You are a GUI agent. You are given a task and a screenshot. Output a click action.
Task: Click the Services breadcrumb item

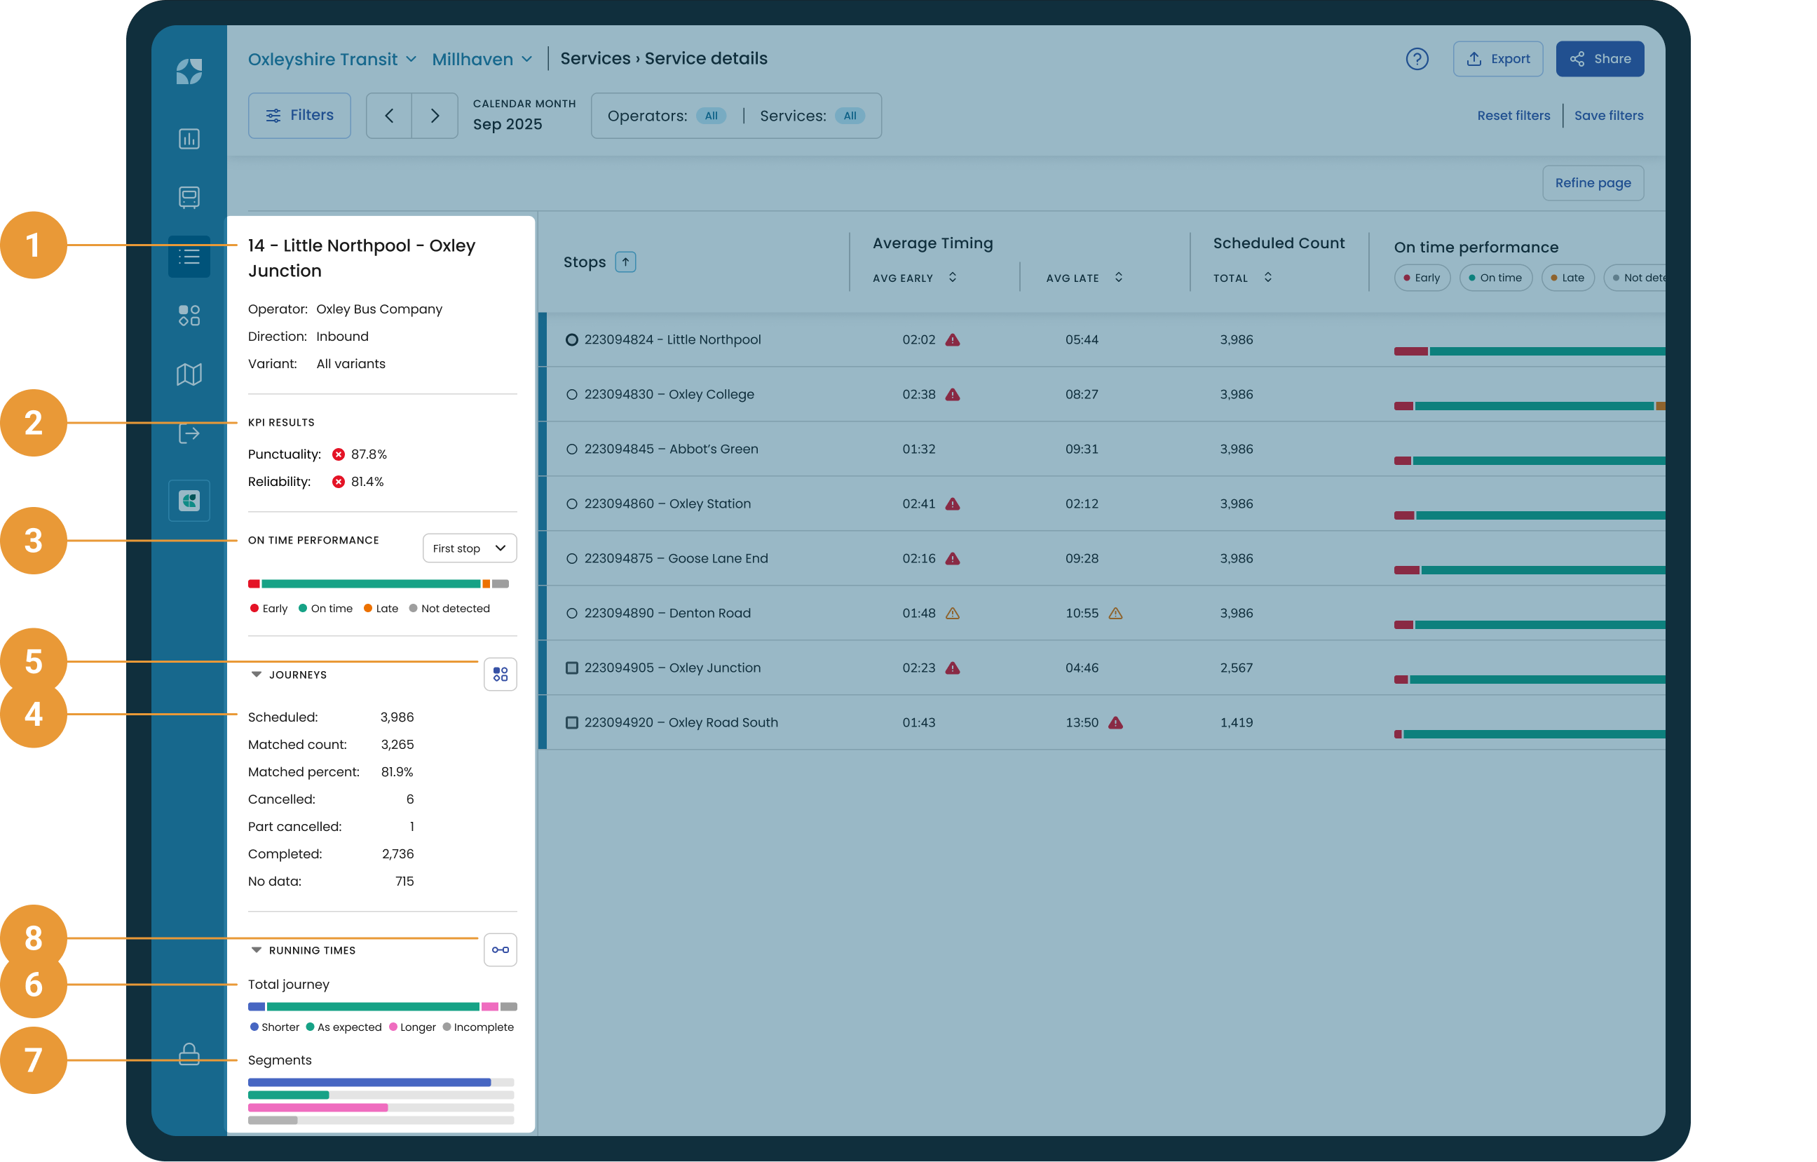tap(594, 59)
